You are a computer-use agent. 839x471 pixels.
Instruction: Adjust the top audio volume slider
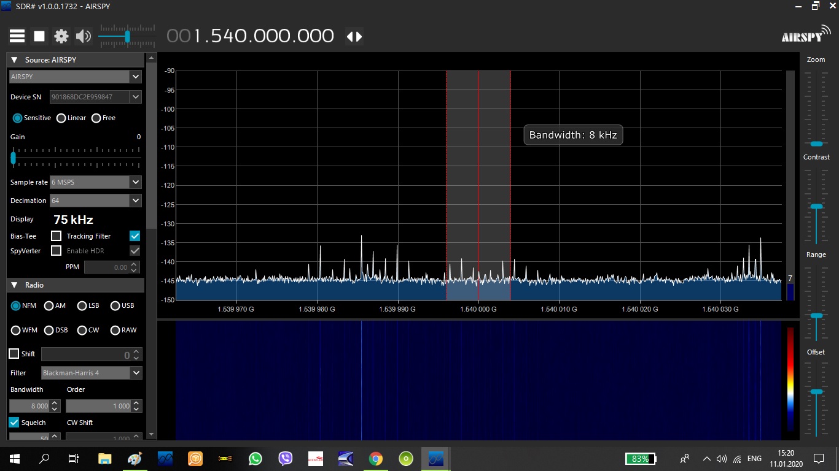click(x=127, y=37)
